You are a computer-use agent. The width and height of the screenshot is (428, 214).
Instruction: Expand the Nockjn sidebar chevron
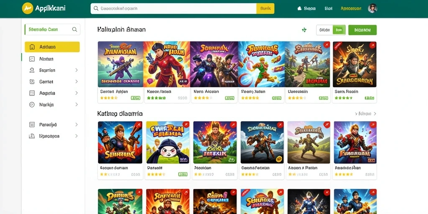[76, 104]
